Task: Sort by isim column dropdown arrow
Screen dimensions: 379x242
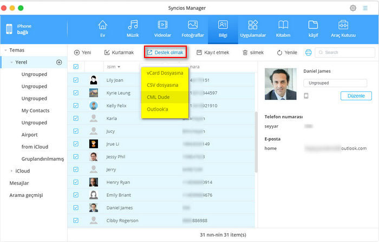Action: (119, 67)
